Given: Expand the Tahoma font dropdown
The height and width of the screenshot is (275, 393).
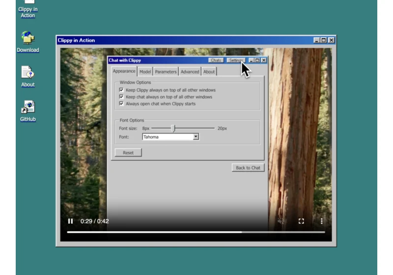Looking at the screenshot, I should tap(196, 137).
